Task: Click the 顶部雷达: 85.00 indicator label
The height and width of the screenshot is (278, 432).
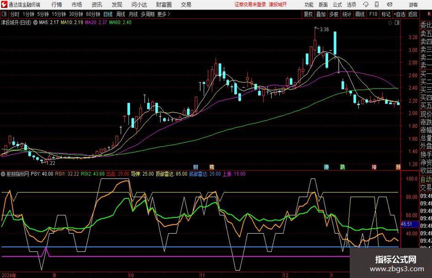Action: [171, 174]
